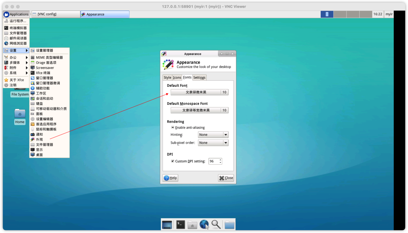Viewport: 408px width, 233px height.
Task: Uncheck the Custom DPI setting option
Action: [173, 161]
